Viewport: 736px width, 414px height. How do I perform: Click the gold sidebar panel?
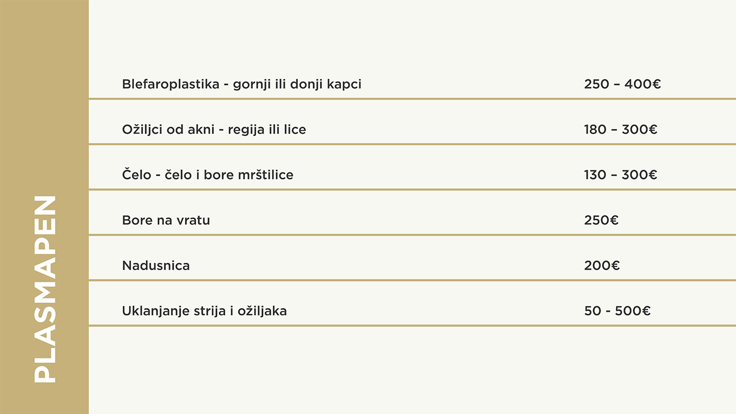click(44, 207)
